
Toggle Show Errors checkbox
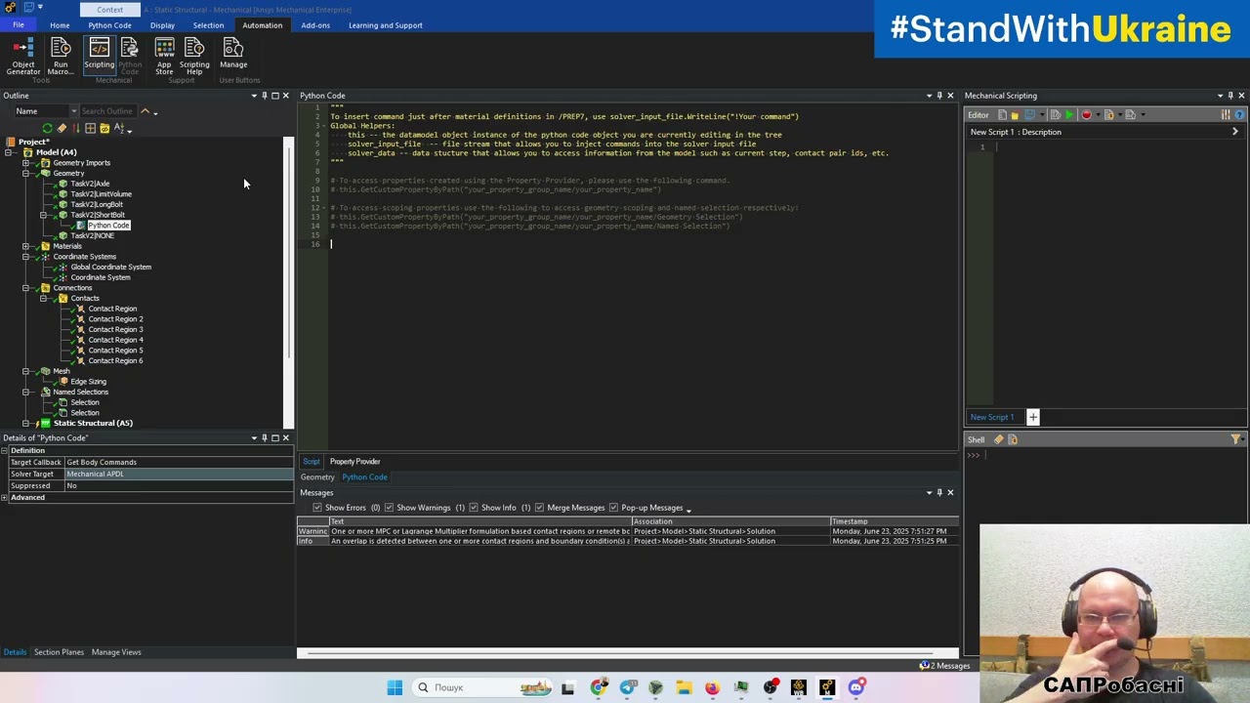pyautogui.click(x=316, y=508)
